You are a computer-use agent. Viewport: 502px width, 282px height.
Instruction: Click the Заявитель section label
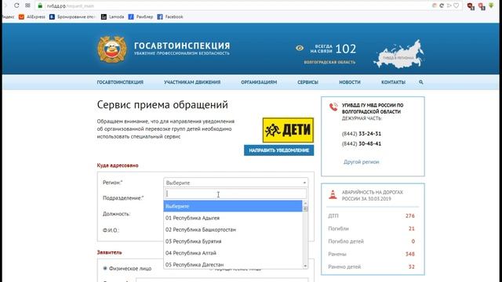point(109,252)
